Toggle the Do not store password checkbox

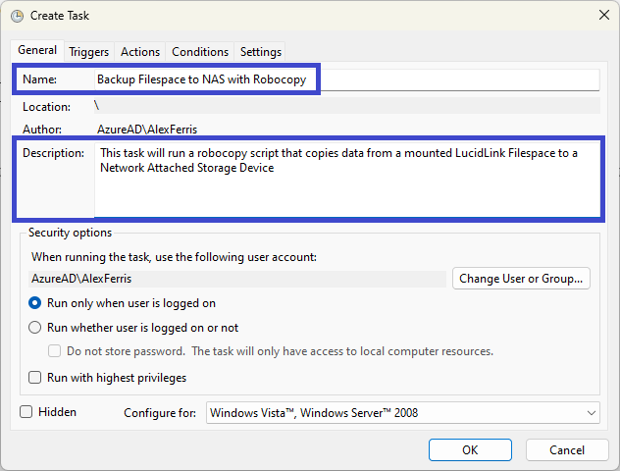[54, 351]
